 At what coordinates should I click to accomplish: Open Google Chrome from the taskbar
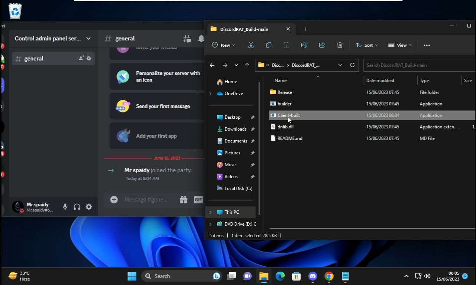click(x=329, y=276)
